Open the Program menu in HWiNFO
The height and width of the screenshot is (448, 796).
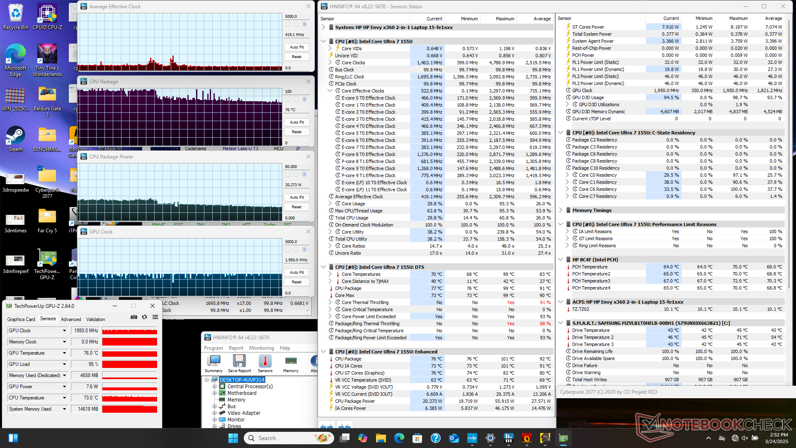pyautogui.click(x=214, y=348)
